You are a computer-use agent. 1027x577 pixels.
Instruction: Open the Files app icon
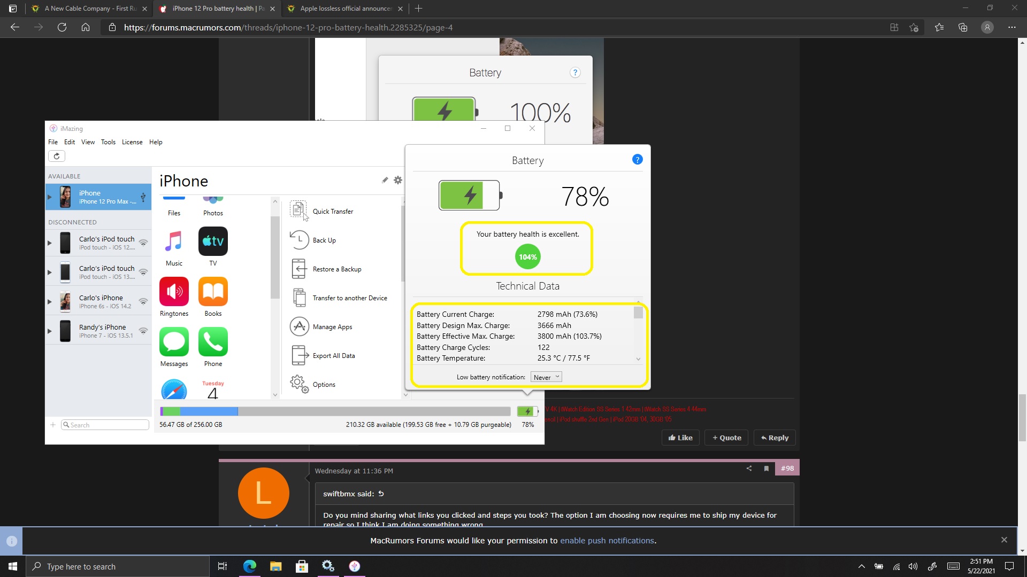pyautogui.click(x=174, y=199)
